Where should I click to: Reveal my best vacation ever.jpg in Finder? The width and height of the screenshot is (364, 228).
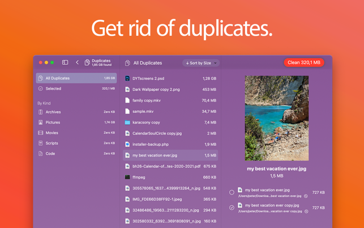point(306,196)
